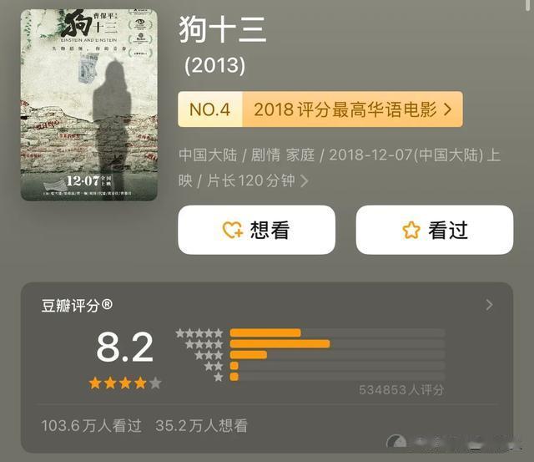Open the 狗十三 movie poster
The image size is (534, 462).
click(89, 105)
